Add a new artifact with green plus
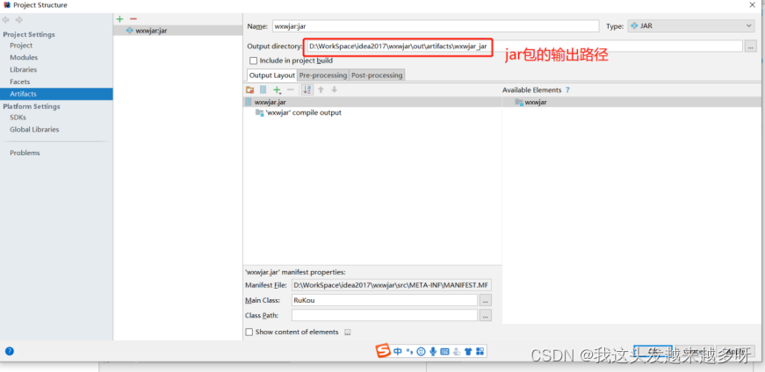Screen dimensions: 765x372 tap(119, 19)
